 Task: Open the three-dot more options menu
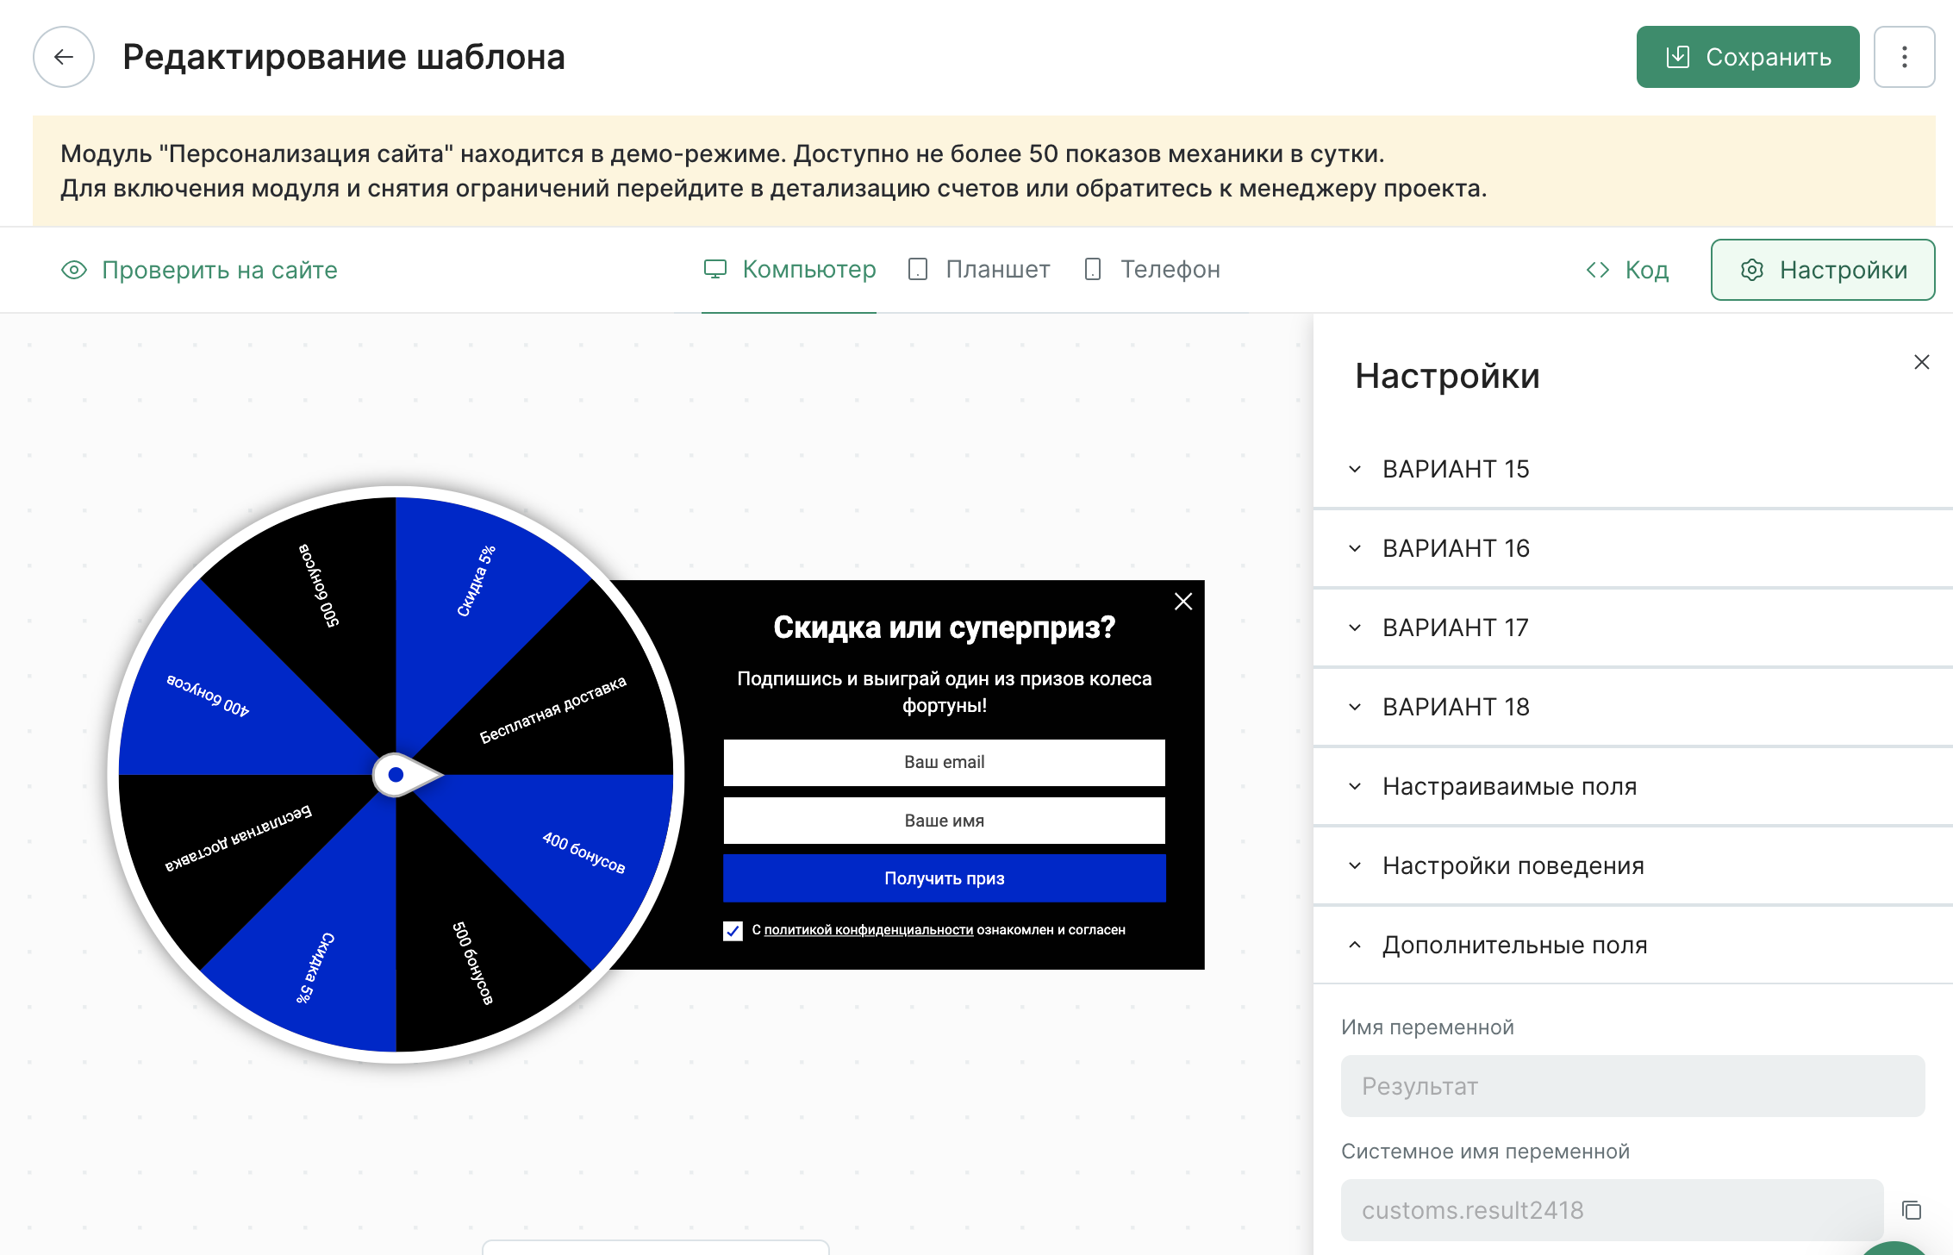point(1904,57)
